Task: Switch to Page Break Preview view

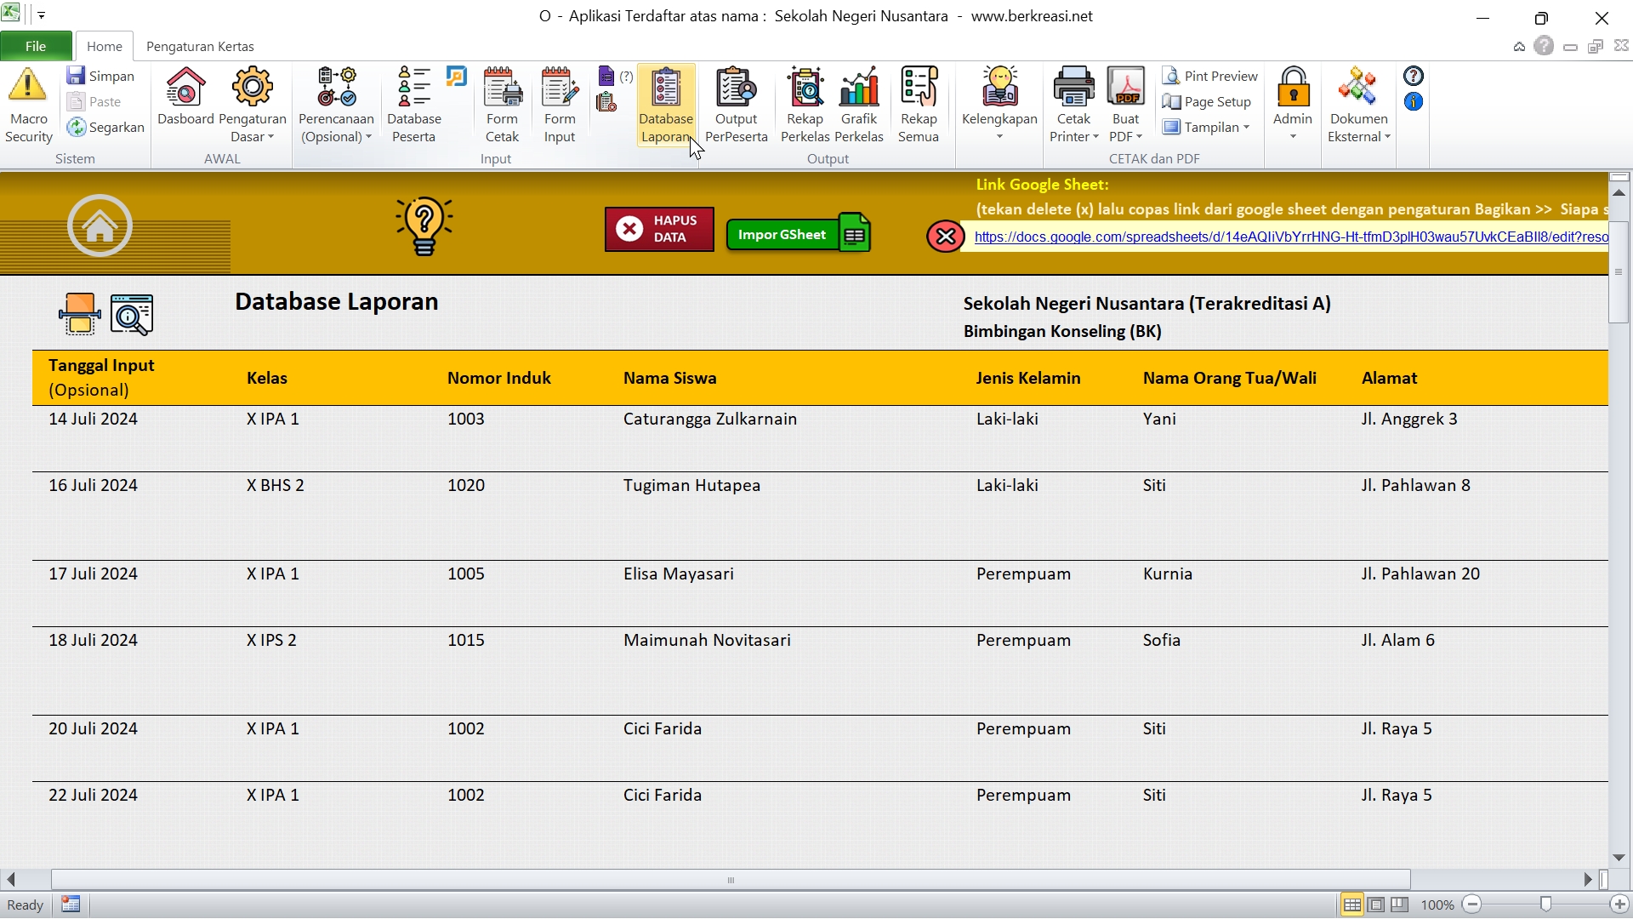Action: coord(1400,905)
